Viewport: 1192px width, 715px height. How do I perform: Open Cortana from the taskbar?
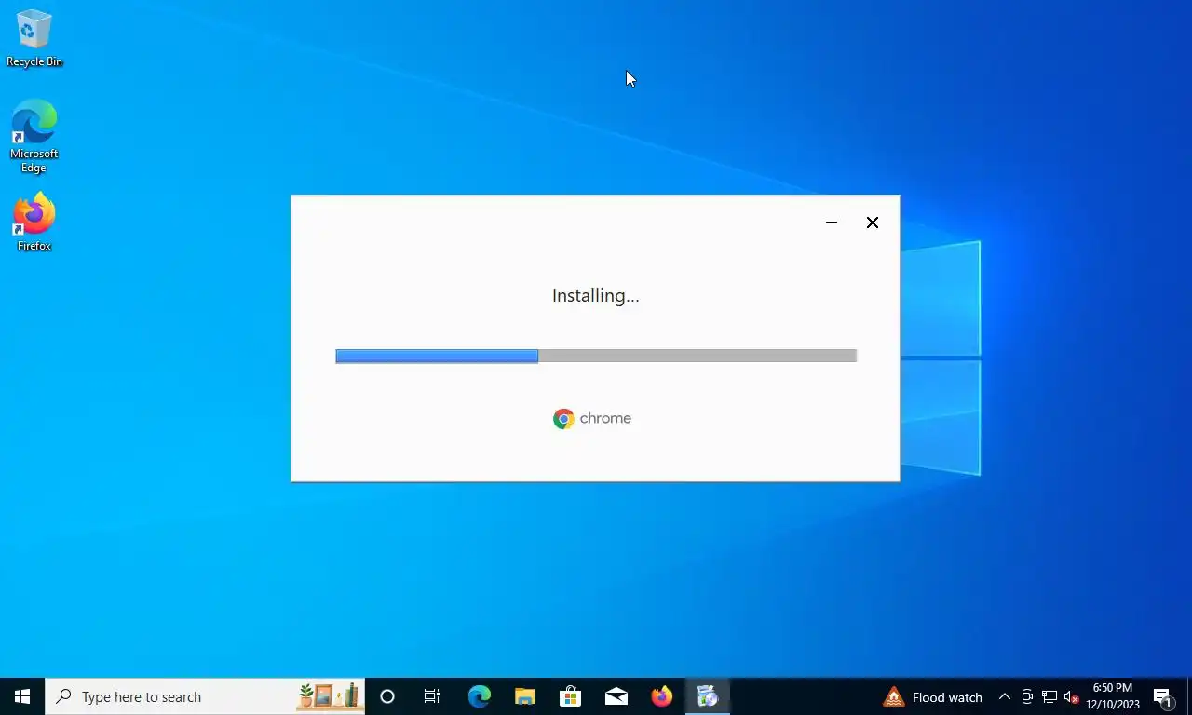click(x=387, y=696)
